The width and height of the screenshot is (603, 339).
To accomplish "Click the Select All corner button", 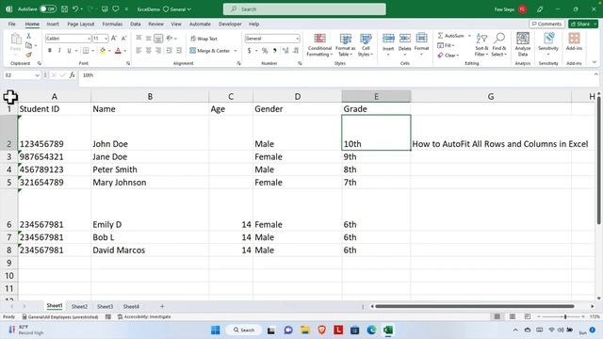I will (10, 97).
